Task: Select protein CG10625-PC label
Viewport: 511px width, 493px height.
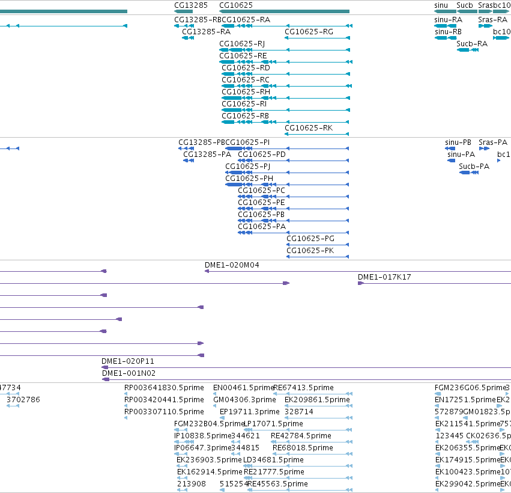Action: click(x=261, y=191)
